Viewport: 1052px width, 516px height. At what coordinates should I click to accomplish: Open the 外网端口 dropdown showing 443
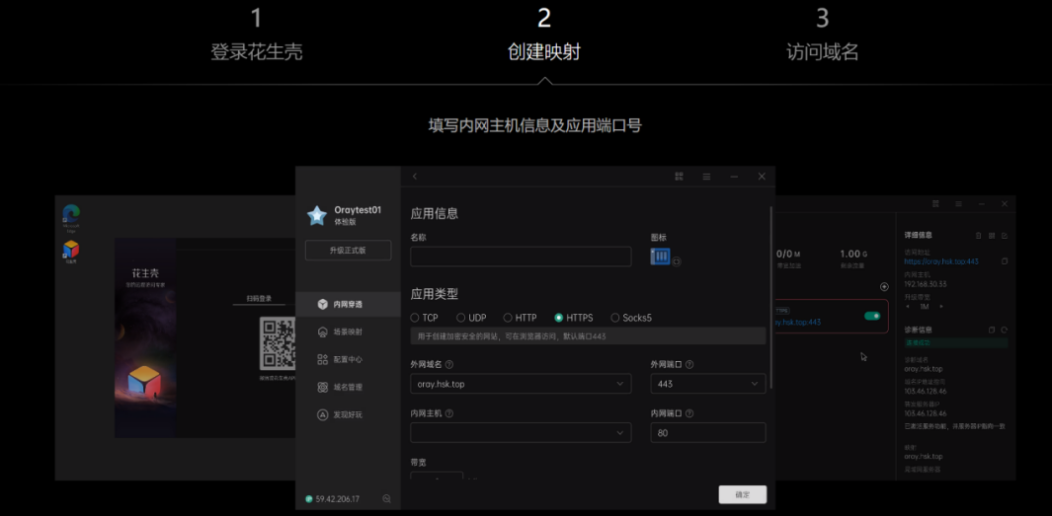(708, 384)
